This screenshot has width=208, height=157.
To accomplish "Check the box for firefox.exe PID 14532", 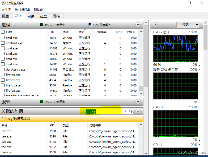I will (x=3, y=90).
